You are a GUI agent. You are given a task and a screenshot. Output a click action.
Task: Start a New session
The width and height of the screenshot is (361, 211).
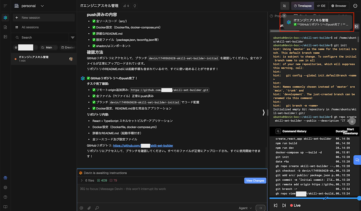[x=44, y=18]
